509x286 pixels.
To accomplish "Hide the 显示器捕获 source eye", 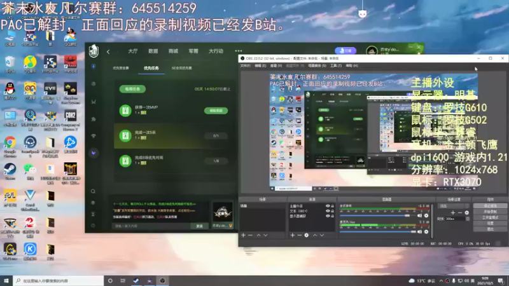I will [x=328, y=215].
